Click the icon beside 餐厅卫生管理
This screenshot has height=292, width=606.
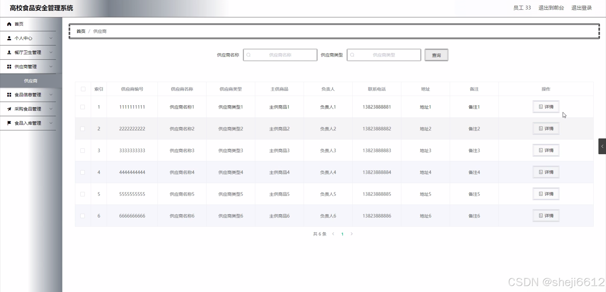(9, 52)
